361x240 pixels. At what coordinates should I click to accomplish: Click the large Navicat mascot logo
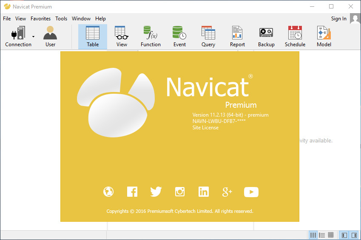(x=116, y=103)
